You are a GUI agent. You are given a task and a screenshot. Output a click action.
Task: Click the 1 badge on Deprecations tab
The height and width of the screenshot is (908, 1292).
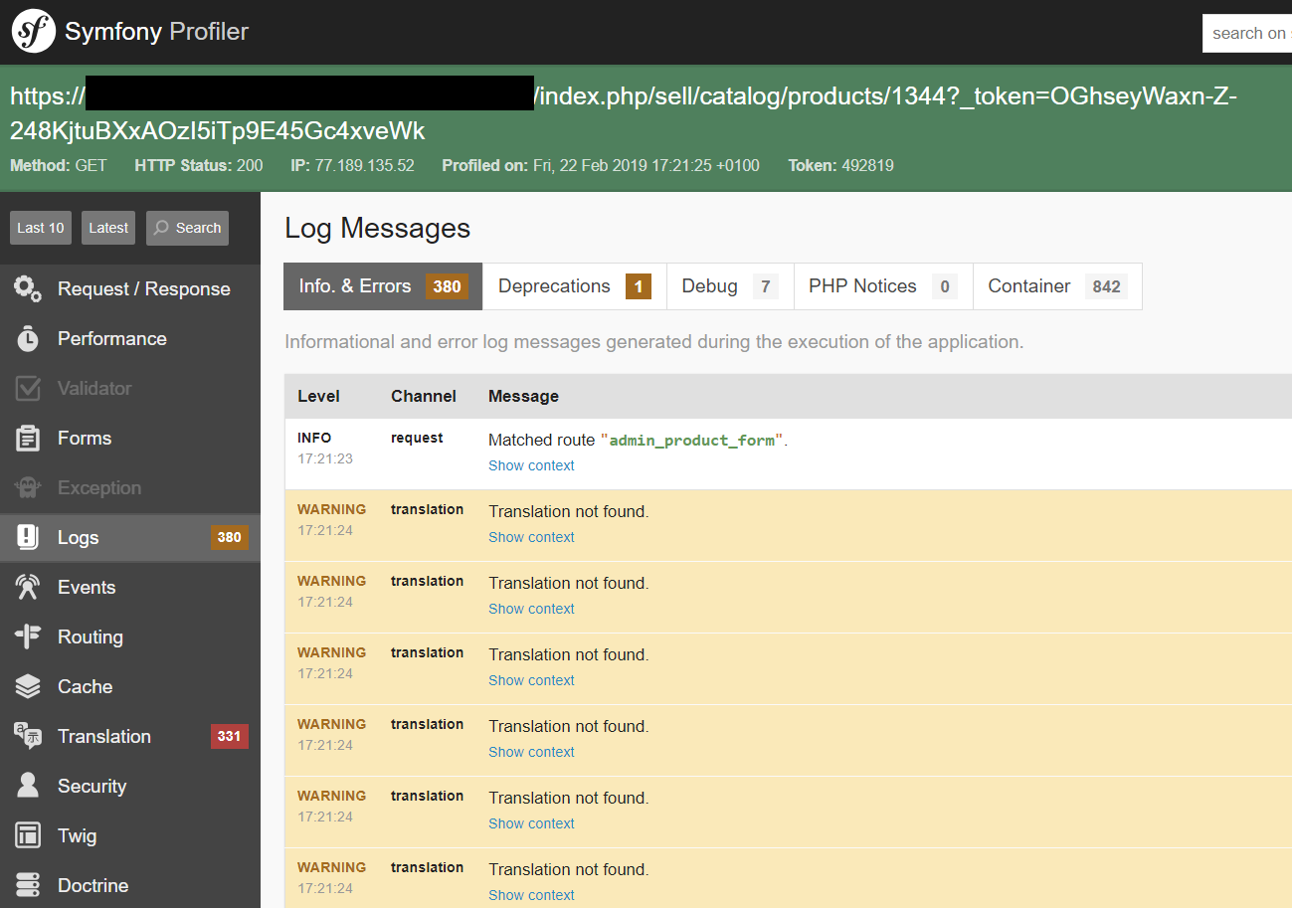(x=638, y=286)
